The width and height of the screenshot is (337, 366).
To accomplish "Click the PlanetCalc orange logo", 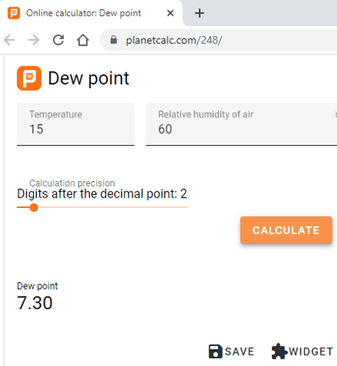I will [x=29, y=78].
